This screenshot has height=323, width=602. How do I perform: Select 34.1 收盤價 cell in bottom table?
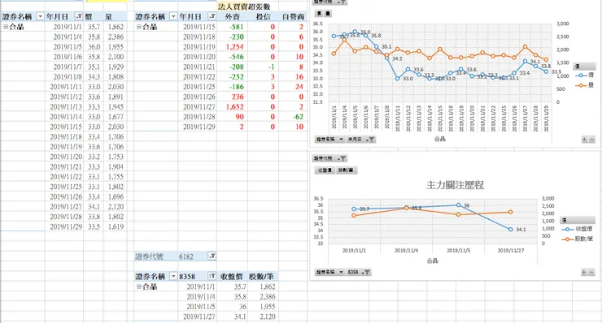pyautogui.click(x=233, y=317)
